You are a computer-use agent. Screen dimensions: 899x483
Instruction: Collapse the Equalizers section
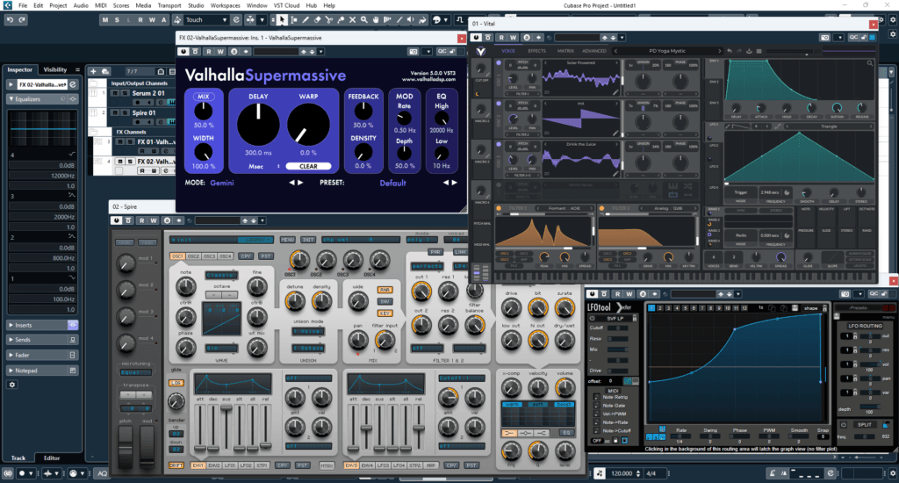11,99
